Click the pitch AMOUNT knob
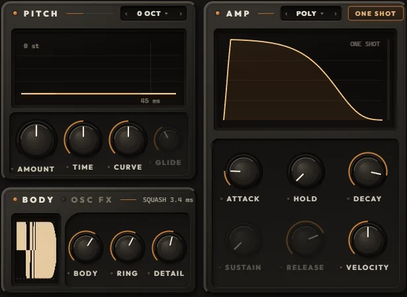Screen dimensions: 407x297 pyautogui.click(x=36, y=139)
